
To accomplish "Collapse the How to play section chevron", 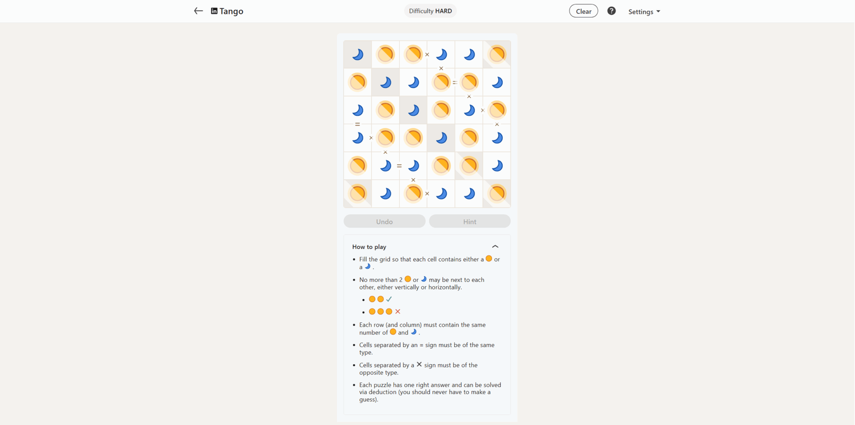I will click(495, 247).
